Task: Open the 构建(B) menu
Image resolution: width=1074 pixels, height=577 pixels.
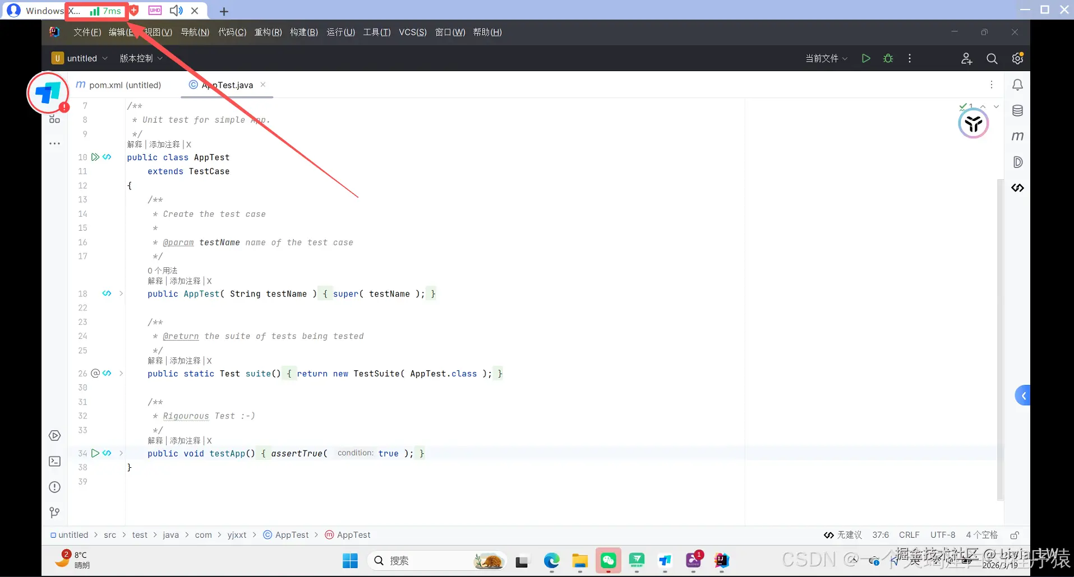Action: (304, 32)
